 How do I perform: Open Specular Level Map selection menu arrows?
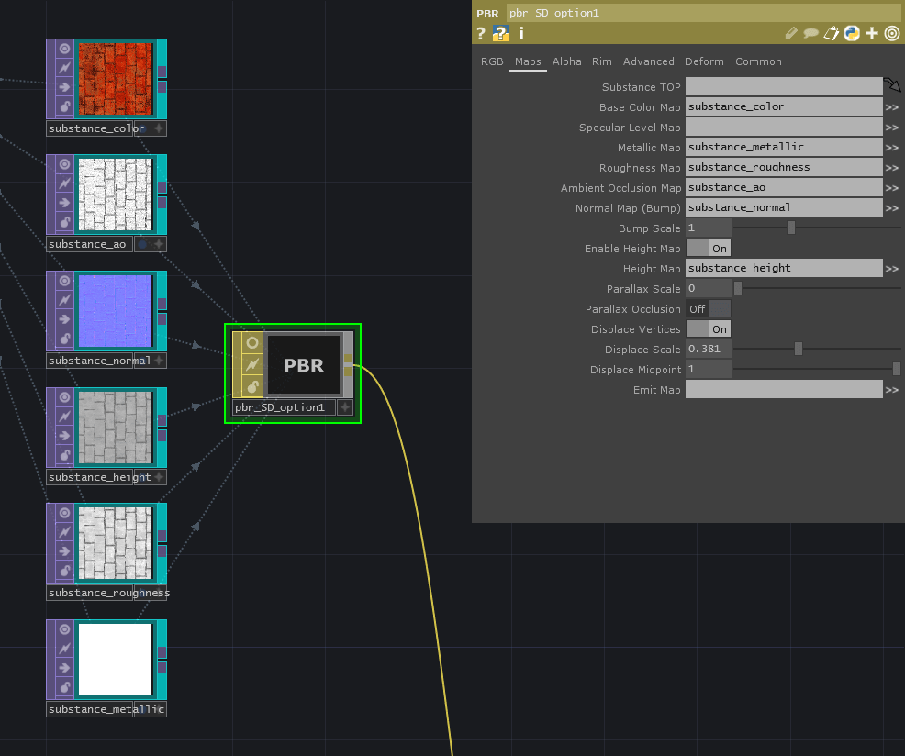[892, 128]
